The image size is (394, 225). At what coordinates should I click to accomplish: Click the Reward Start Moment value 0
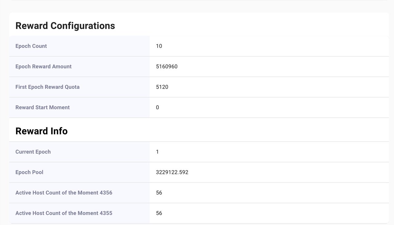click(x=157, y=107)
